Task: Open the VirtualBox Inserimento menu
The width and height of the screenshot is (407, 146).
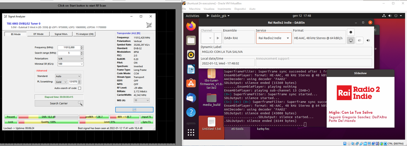Action: coord(224,9)
